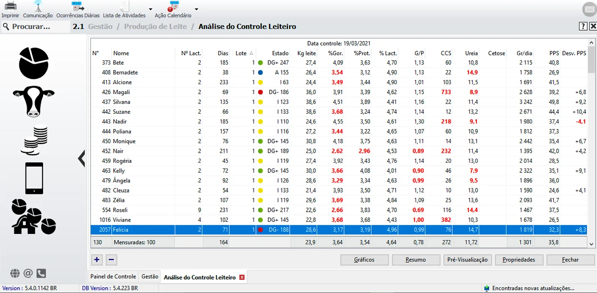Select the row for Bete
This screenshot has width=597, height=293.
339,62
